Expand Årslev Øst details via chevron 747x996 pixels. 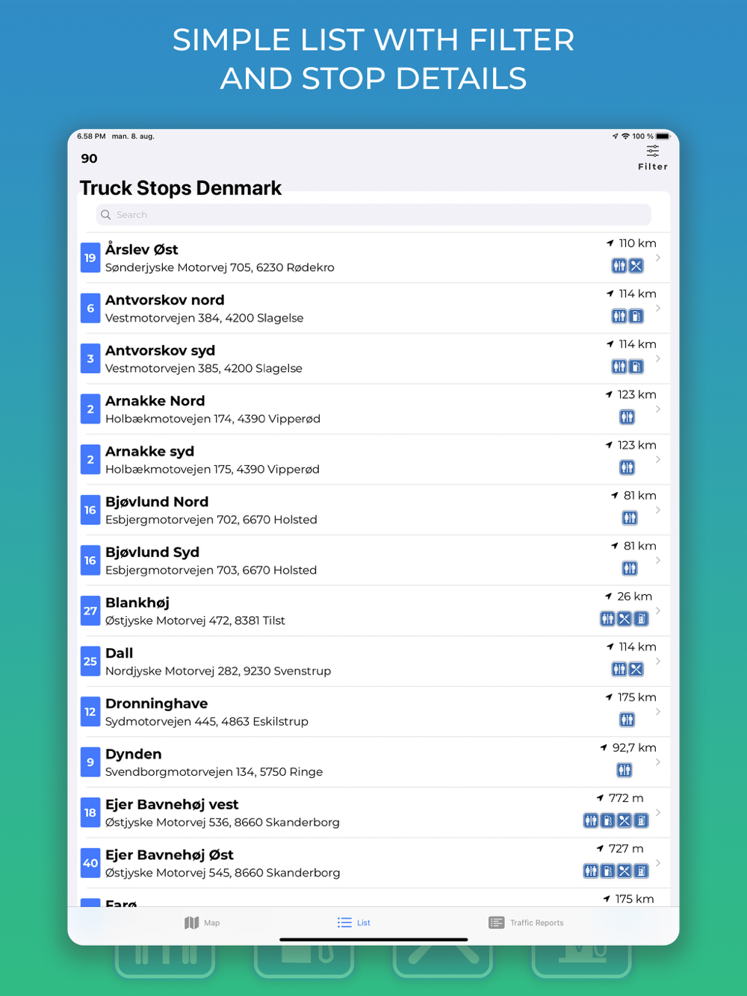[x=658, y=258]
